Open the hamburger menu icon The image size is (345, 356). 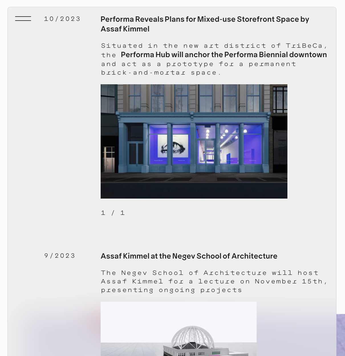23,19
